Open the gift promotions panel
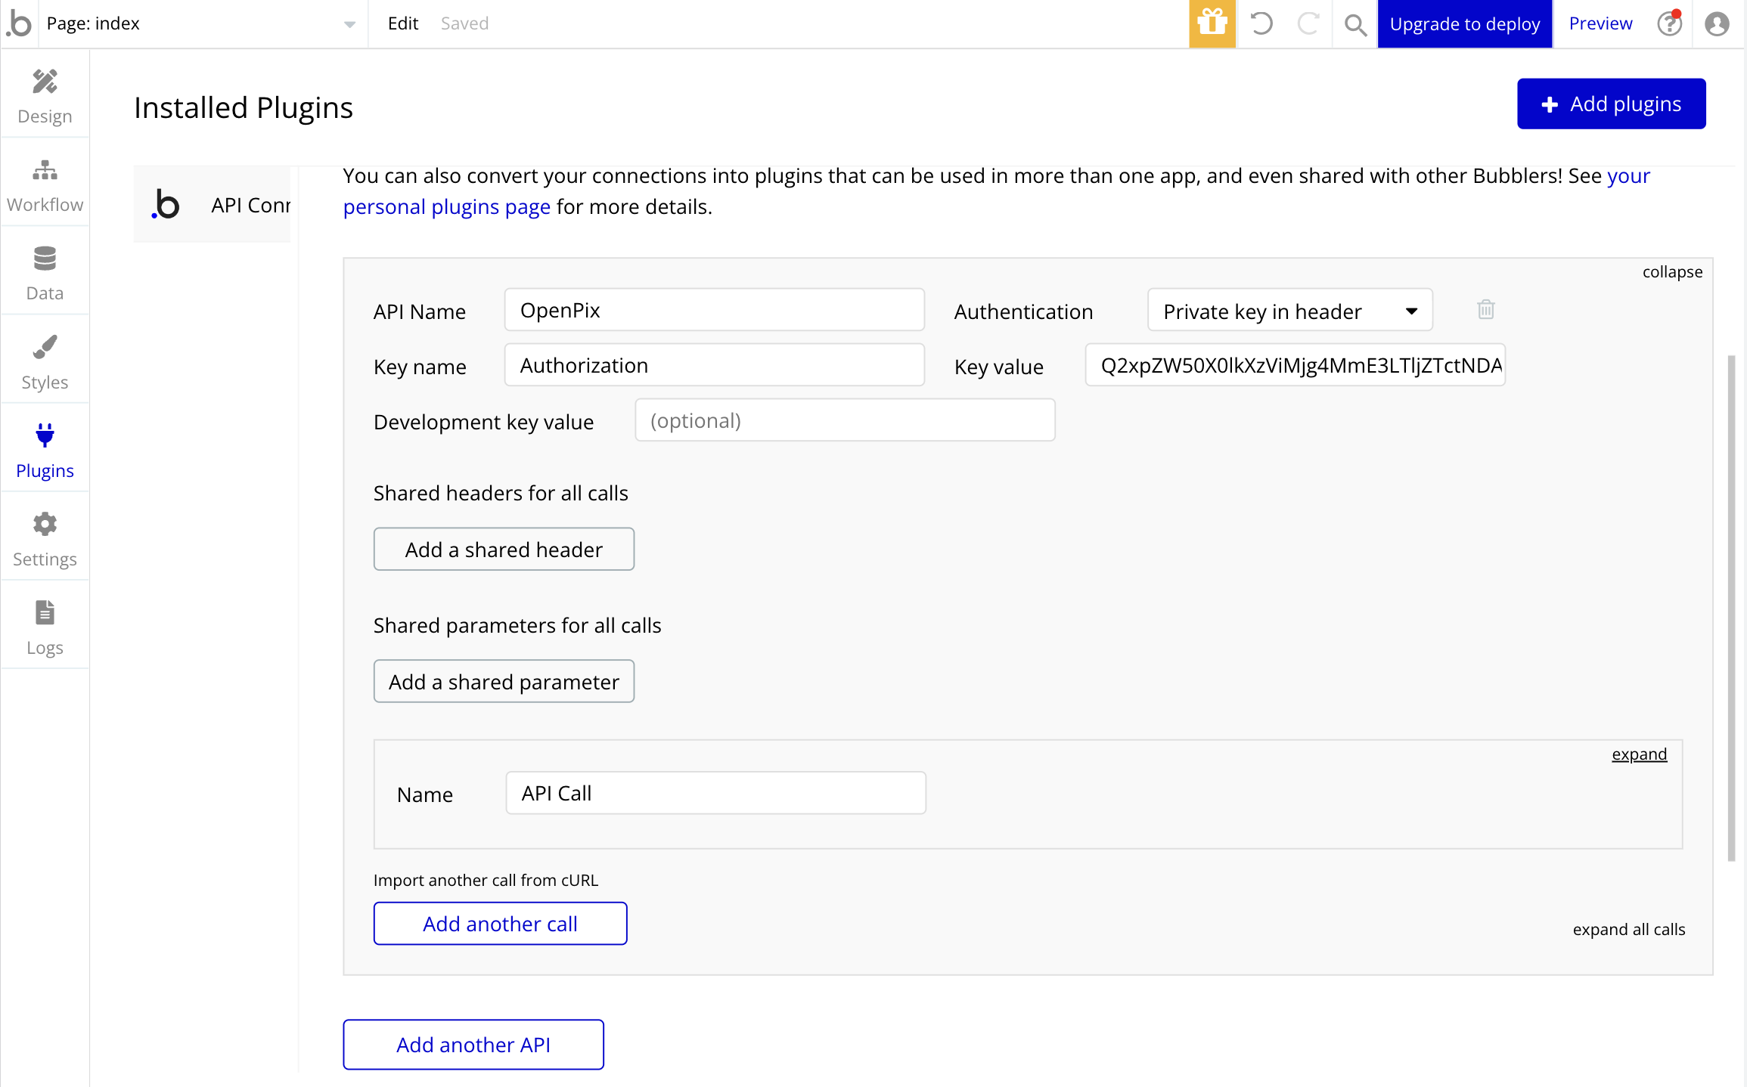This screenshot has height=1087, width=1747. (1212, 23)
